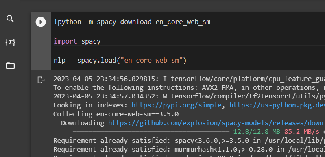Click the 'import spacy' code line

point(77,41)
